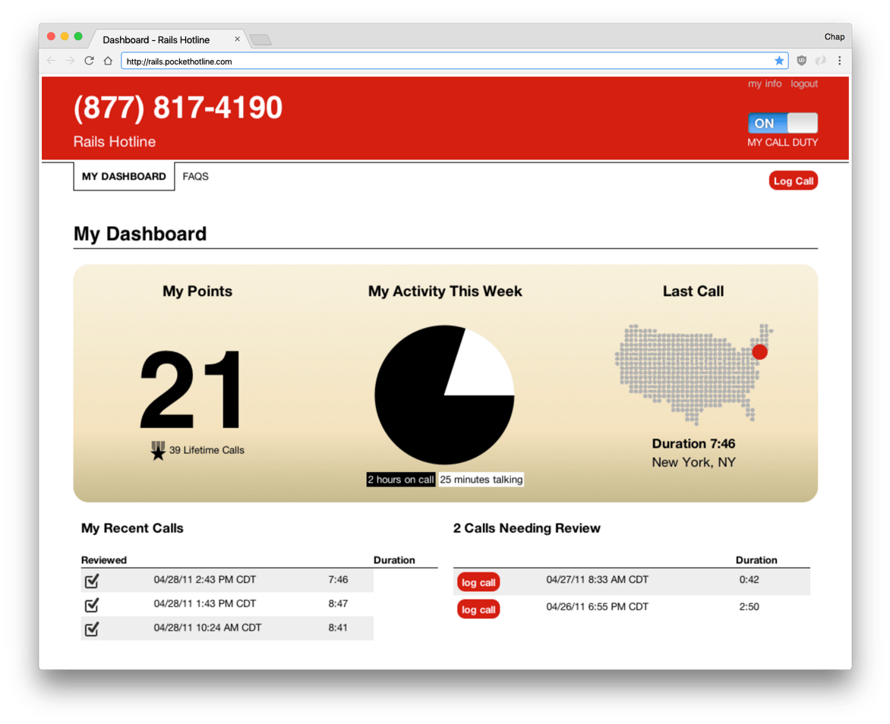Click the Rails Hotline title text
The image size is (890, 724).
pyautogui.click(x=114, y=141)
